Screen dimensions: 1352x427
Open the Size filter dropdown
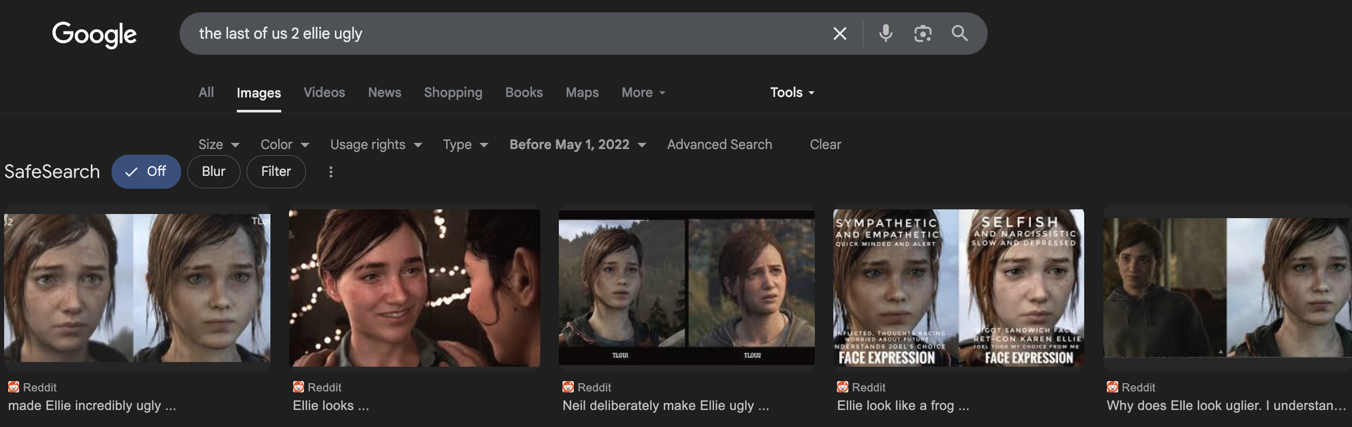[x=219, y=144]
